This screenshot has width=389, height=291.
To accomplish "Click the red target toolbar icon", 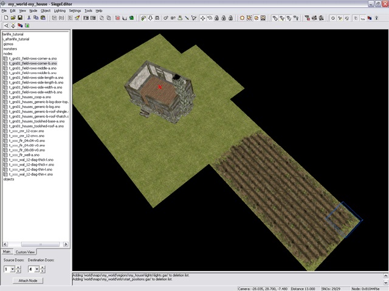I will click(x=117, y=18).
